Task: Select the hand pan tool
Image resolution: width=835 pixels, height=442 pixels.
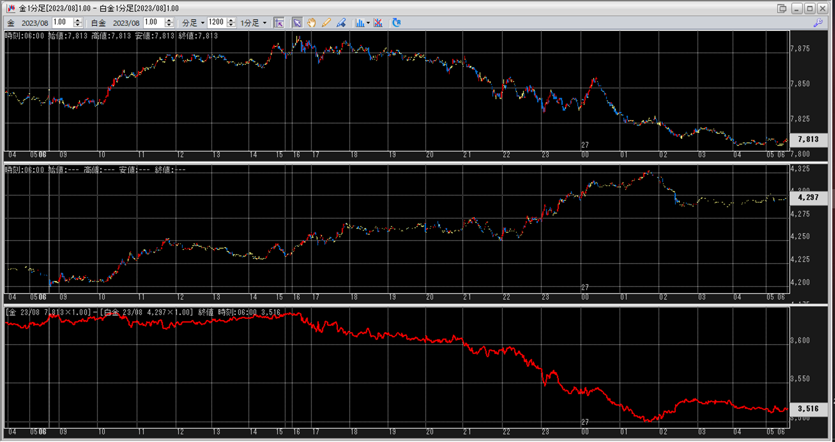Action: click(312, 23)
